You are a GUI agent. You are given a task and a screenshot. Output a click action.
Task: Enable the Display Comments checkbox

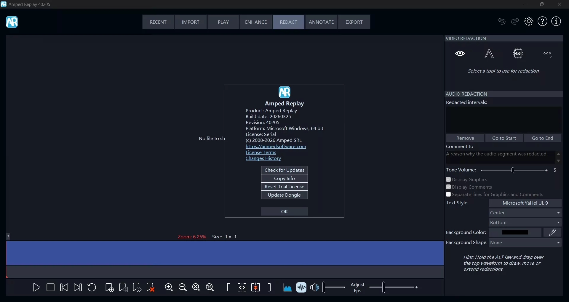click(449, 187)
